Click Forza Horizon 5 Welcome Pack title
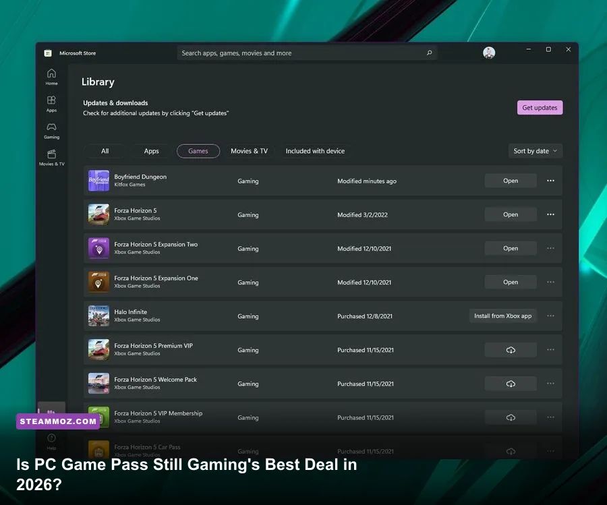 click(x=155, y=380)
